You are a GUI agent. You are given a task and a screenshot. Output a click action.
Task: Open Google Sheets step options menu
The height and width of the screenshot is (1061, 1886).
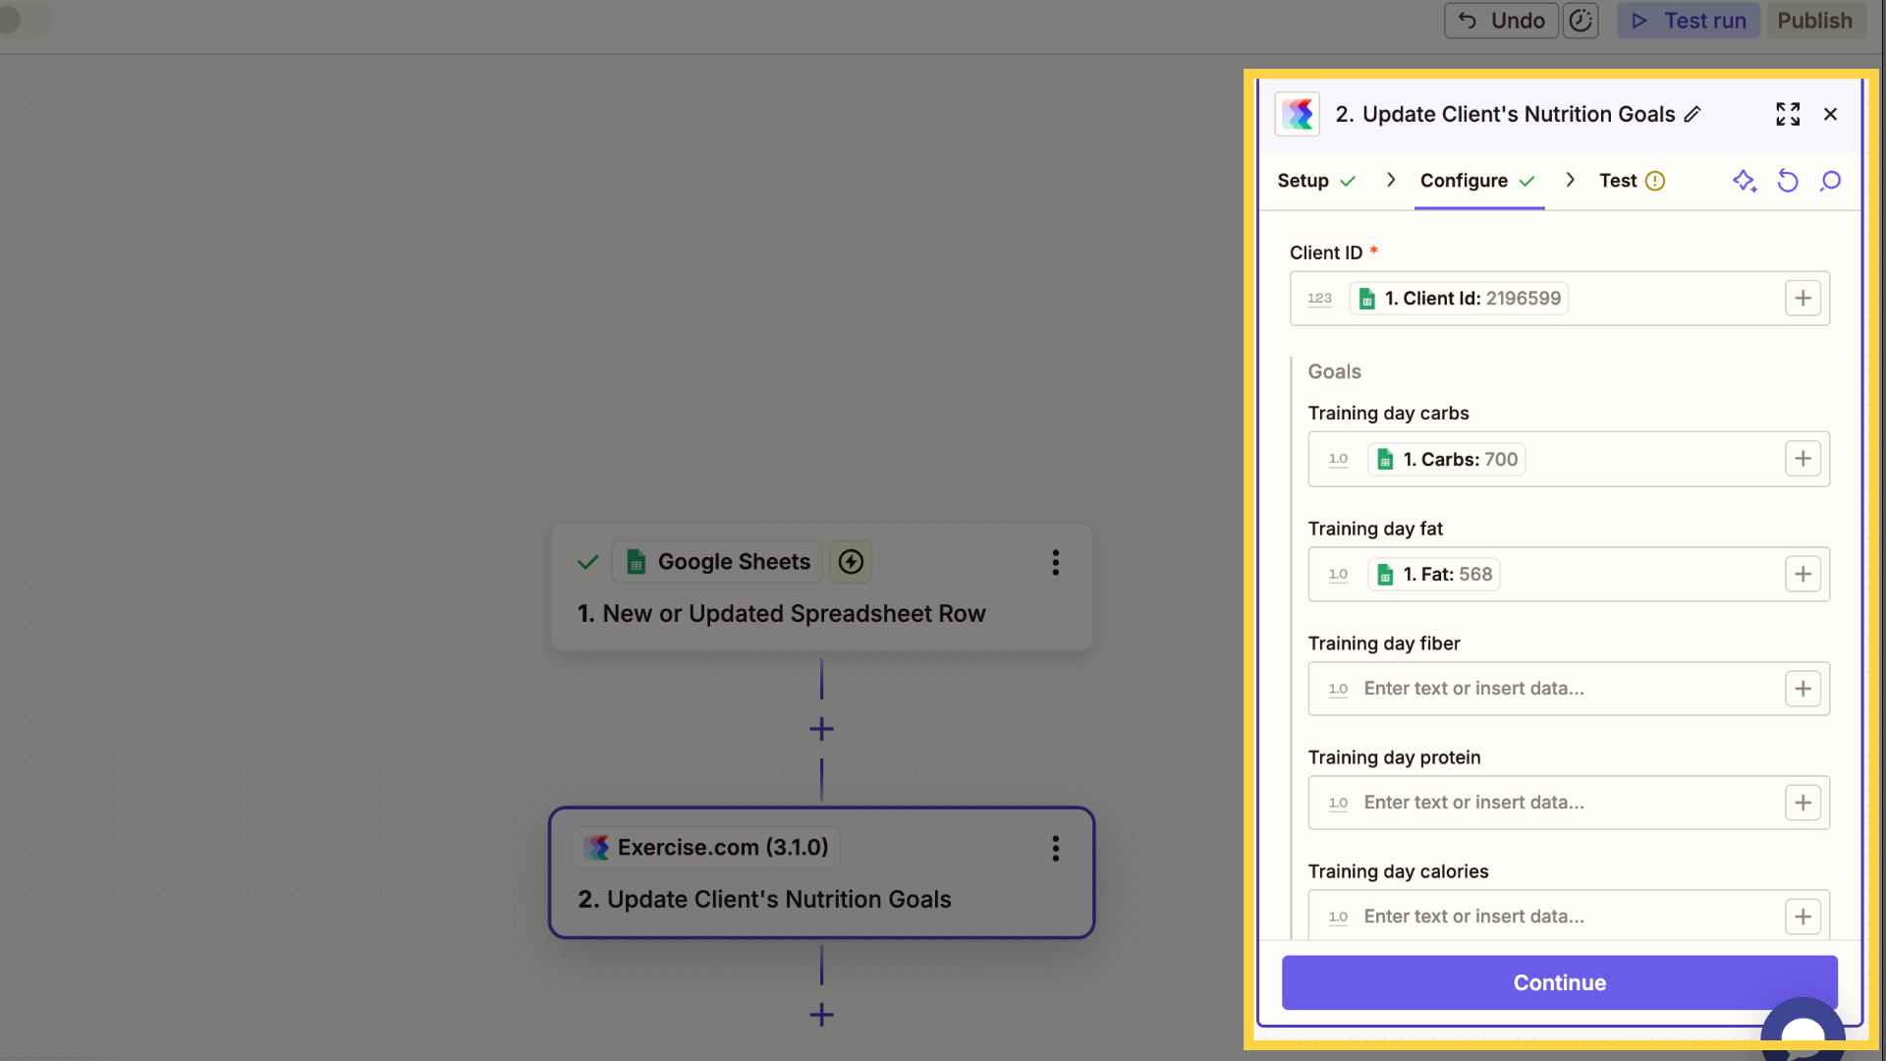(1055, 562)
